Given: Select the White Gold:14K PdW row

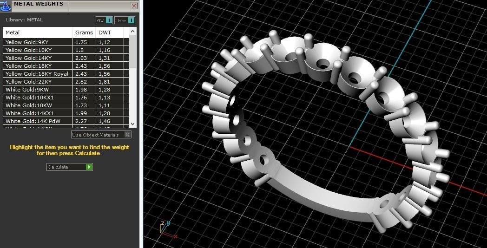Looking at the screenshot, I should click(x=66, y=121).
